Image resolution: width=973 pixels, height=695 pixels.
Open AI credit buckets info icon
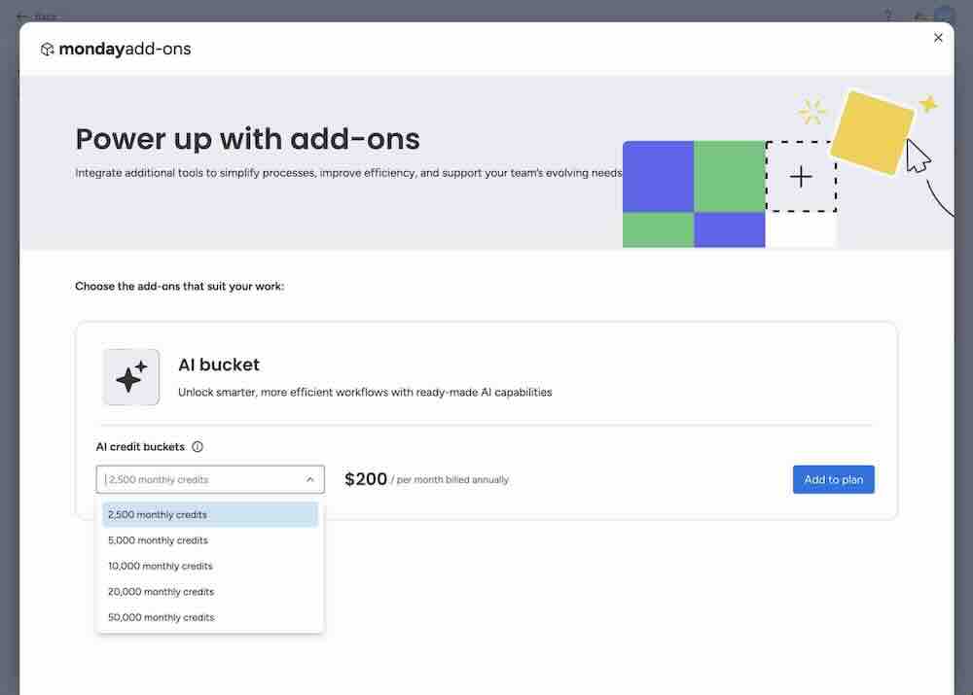coord(198,446)
